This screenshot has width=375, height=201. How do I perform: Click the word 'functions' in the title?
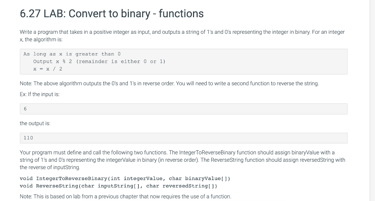pyautogui.click(x=181, y=14)
